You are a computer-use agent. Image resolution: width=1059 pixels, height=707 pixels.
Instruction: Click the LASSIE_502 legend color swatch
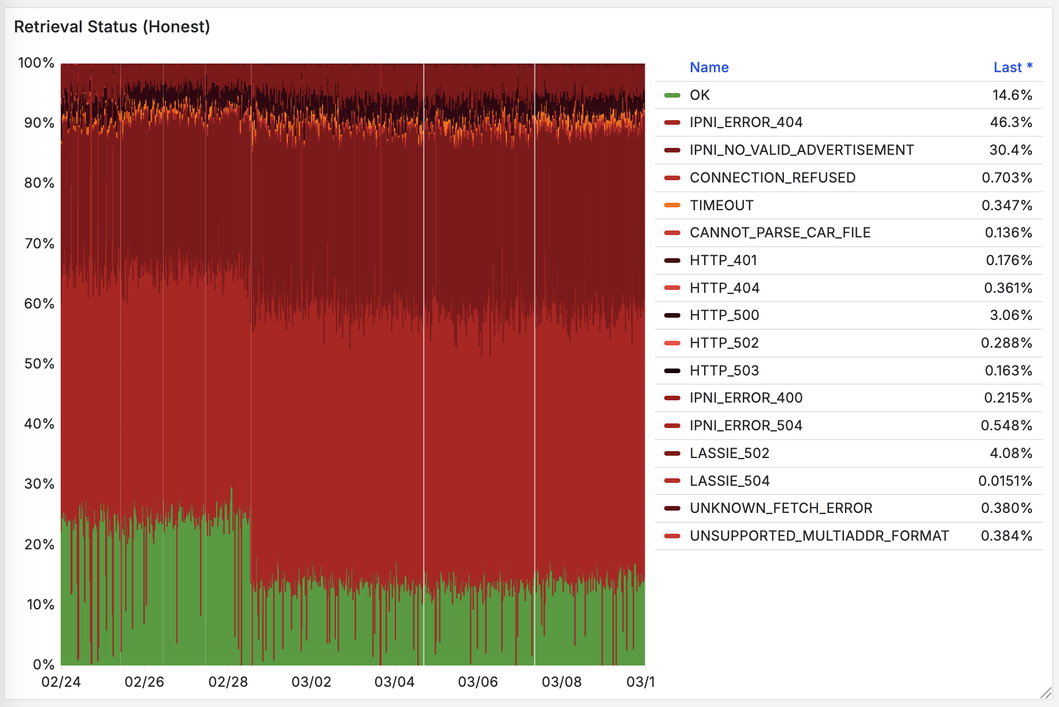[672, 453]
